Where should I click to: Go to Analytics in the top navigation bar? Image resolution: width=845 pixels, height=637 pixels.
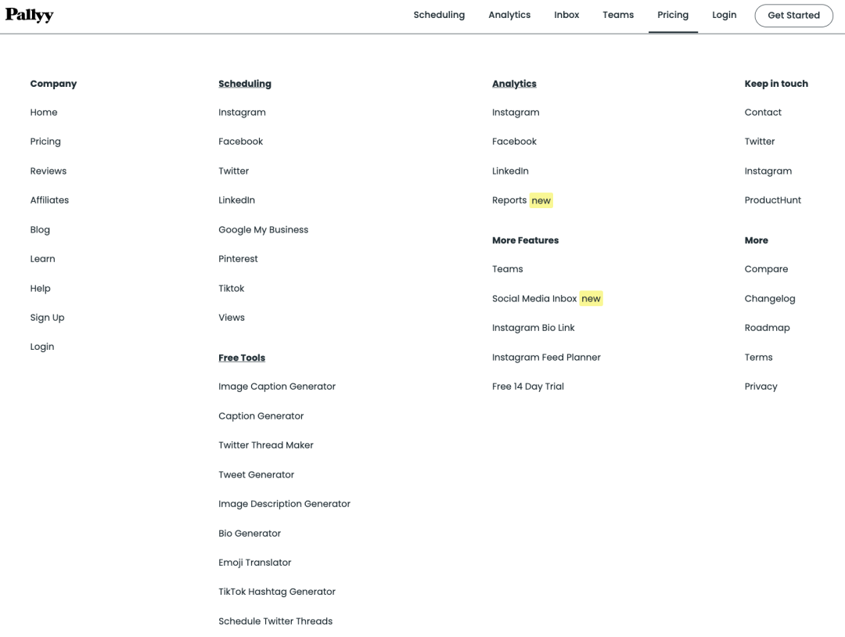coord(509,15)
